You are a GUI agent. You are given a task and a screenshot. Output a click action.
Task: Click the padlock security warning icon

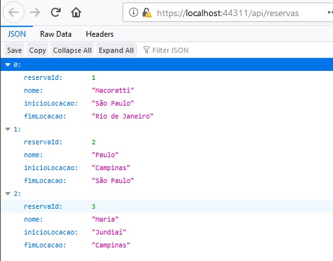tap(147, 13)
